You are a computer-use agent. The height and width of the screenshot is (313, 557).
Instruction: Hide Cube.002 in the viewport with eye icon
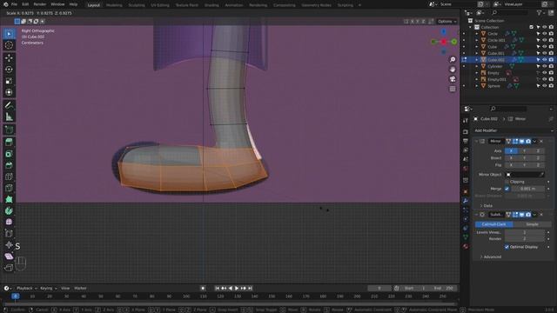545,60
